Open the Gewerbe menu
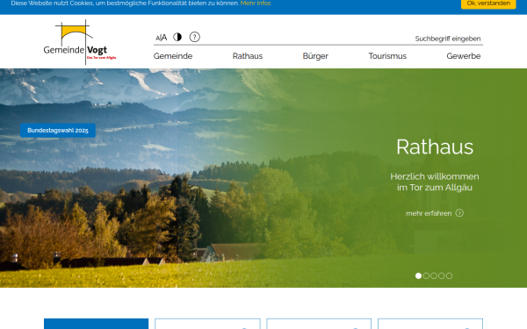The width and height of the screenshot is (527, 329). [464, 56]
